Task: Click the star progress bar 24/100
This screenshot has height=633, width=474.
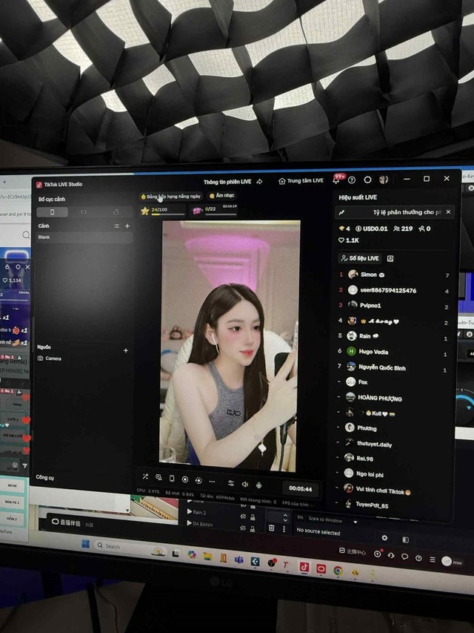Action: (x=162, y=210)
